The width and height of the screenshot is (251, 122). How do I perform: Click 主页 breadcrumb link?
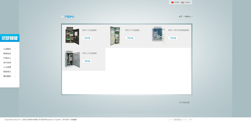[180, 17]
